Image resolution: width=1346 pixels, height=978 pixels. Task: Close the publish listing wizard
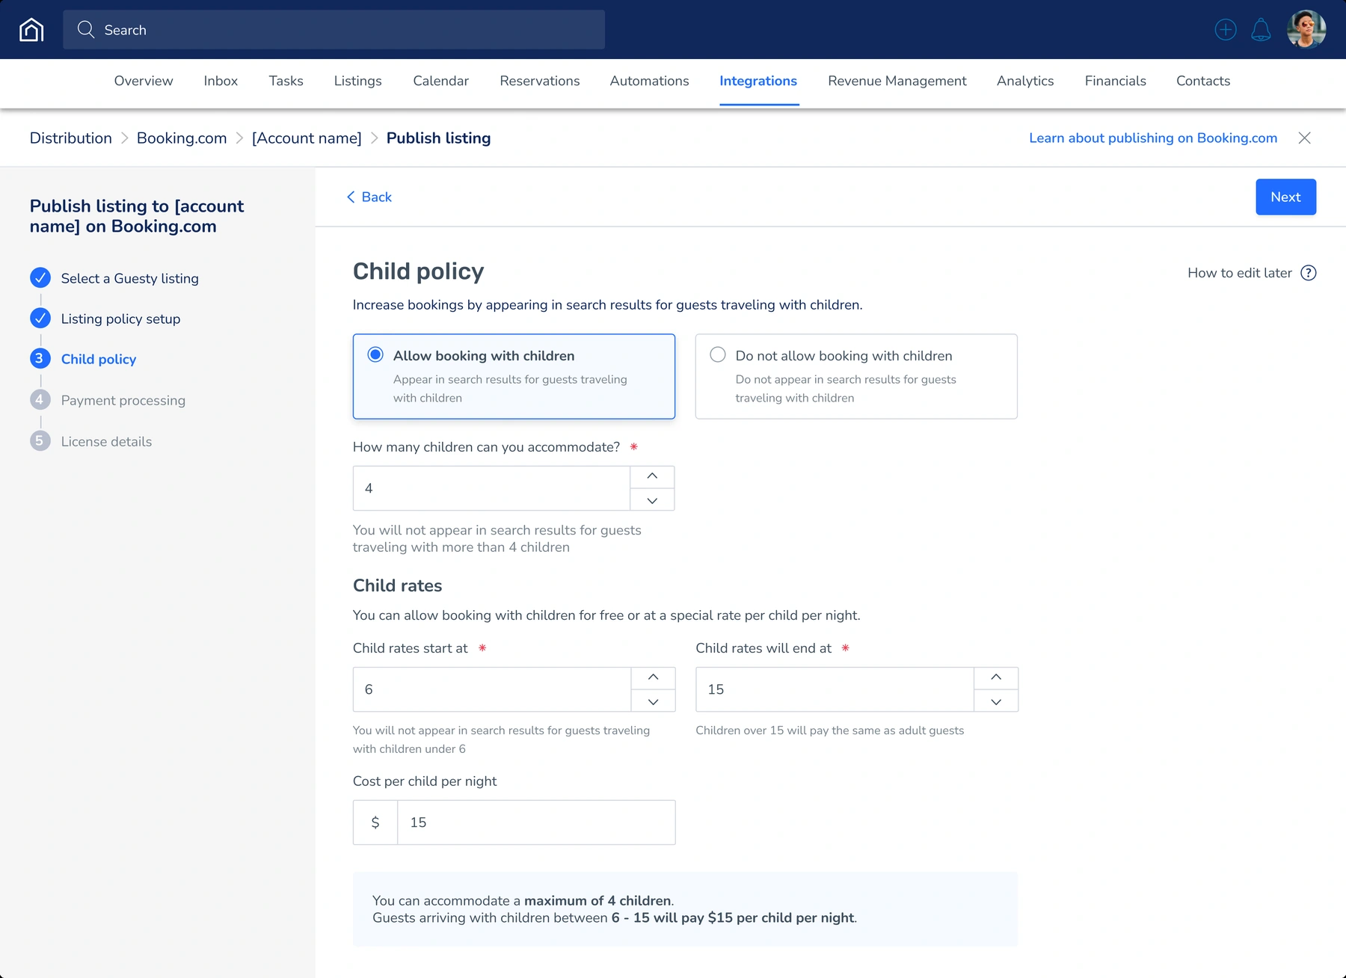point(1305,138)
